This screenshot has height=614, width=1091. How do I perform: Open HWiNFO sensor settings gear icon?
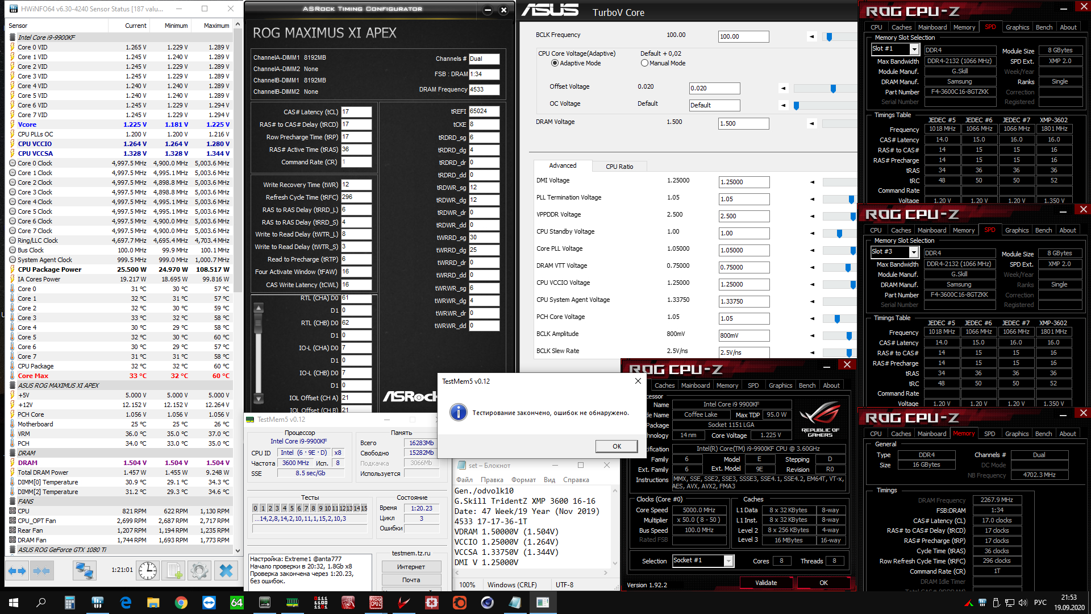point(199,570)
